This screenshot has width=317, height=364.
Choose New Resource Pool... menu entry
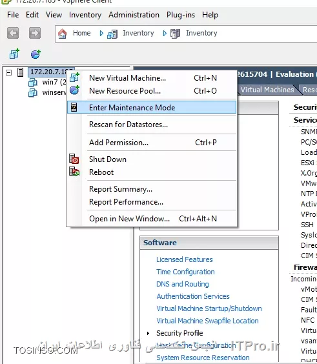coord(152,90)
